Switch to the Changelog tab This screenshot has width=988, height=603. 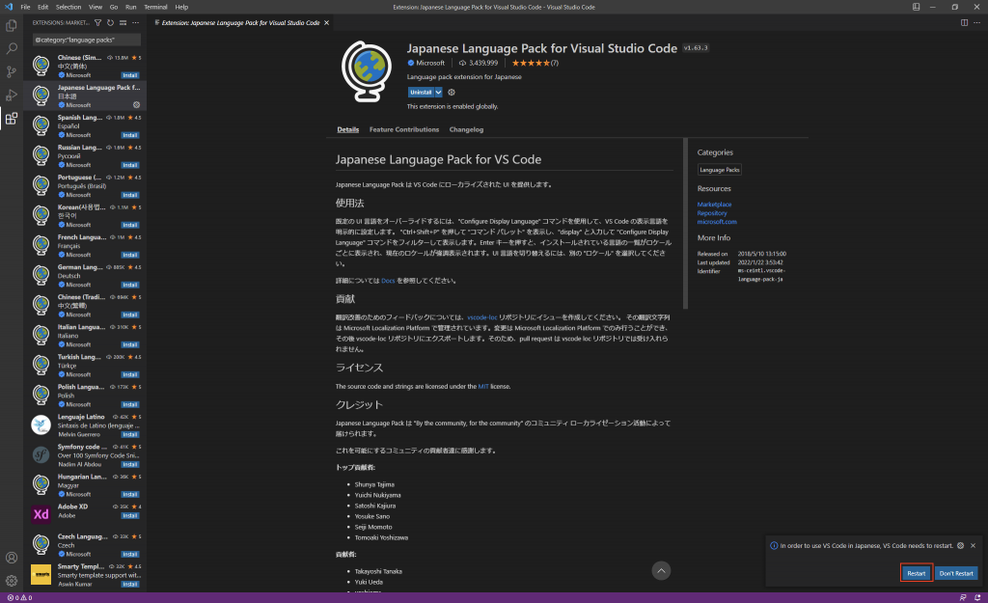click(x=466, y=129)
